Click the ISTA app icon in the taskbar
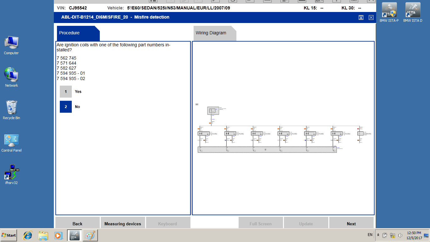 coord(75,235)
